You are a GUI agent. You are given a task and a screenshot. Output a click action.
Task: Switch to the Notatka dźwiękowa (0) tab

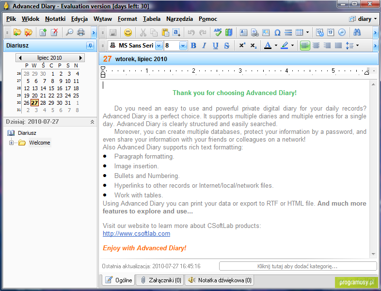point(220,280)
